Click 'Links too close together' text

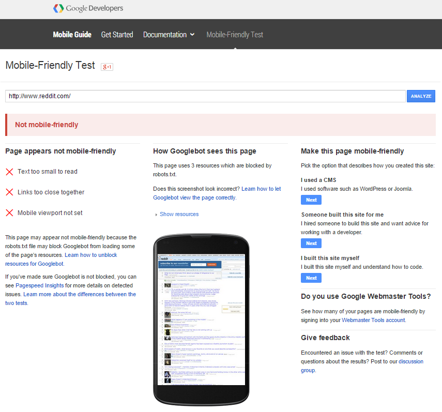click(51, 192)
